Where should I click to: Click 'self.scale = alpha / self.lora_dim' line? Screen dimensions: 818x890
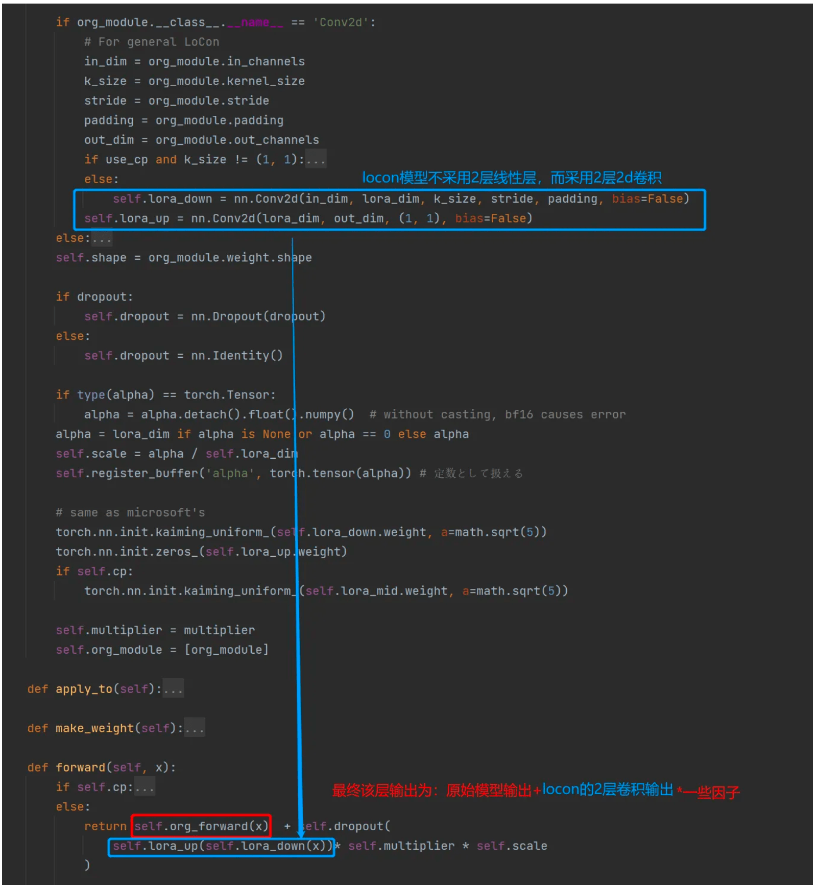click(x=177, y=454)
